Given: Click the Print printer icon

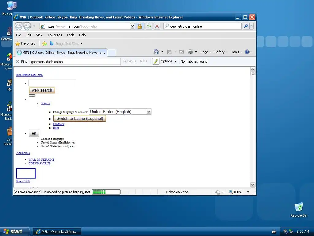Looking at the screenshot, I should click(x=190, y=52).
